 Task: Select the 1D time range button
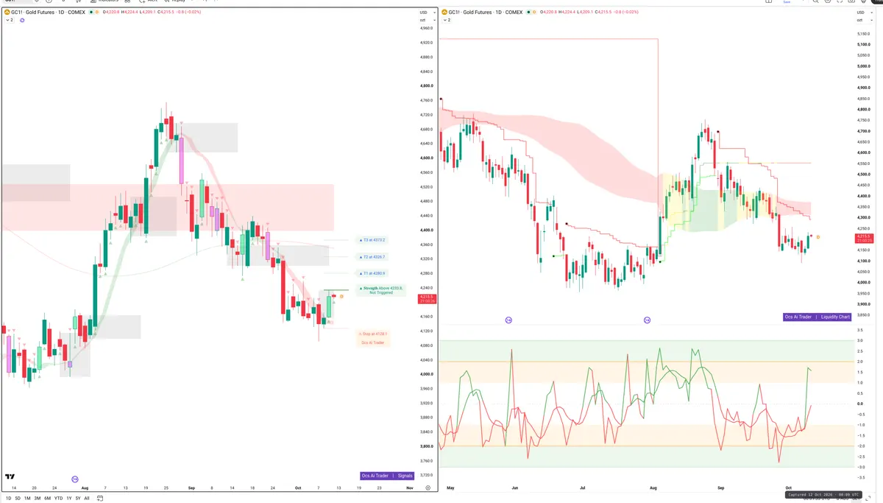click(x=8, y=498)
